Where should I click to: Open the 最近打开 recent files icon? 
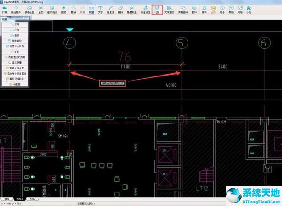(16, 9)
